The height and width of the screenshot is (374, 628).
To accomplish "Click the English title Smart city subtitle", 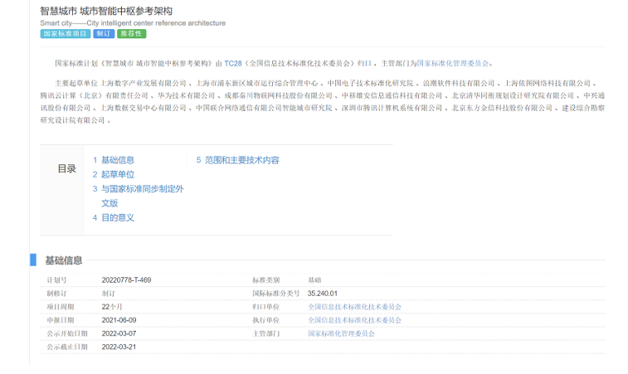I will 133,23.
